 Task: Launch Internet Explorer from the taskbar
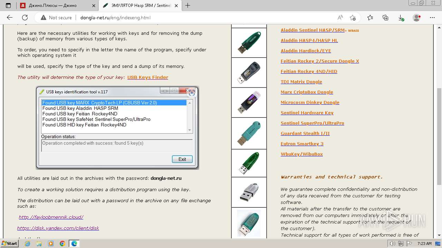tap(28, 244)
